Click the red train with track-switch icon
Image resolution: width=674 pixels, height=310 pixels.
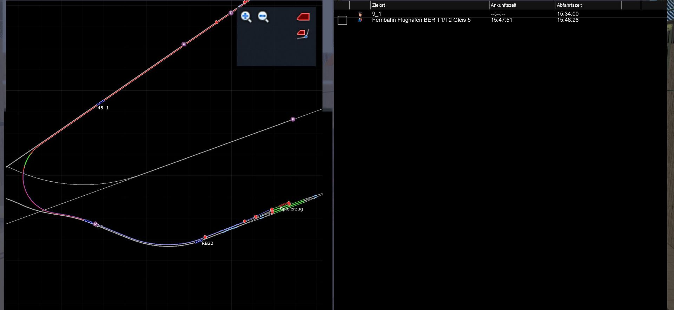303,34
